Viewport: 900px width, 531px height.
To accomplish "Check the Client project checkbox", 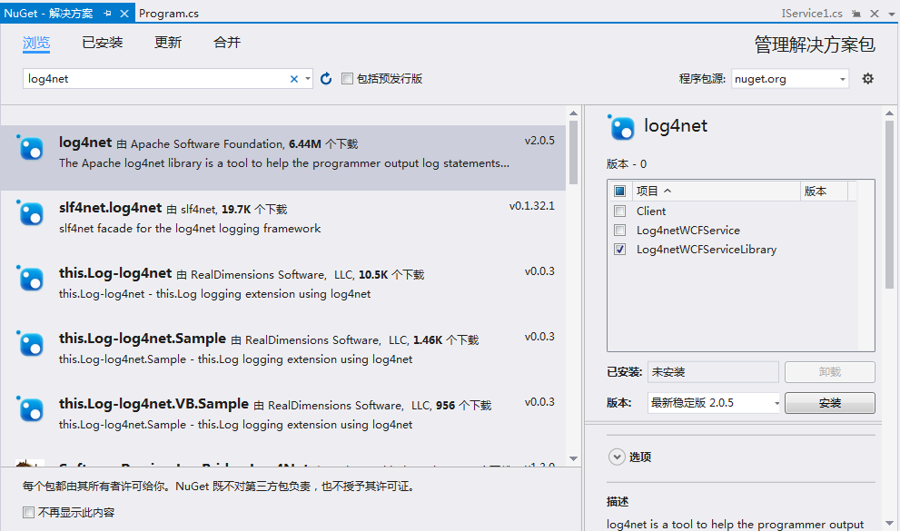I will pos(620,211).
